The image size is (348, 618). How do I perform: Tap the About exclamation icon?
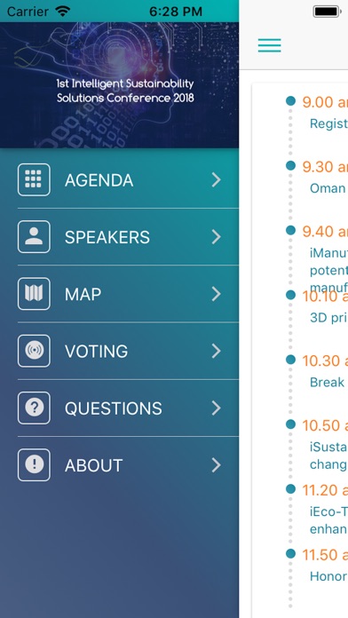tap(34, 465)
